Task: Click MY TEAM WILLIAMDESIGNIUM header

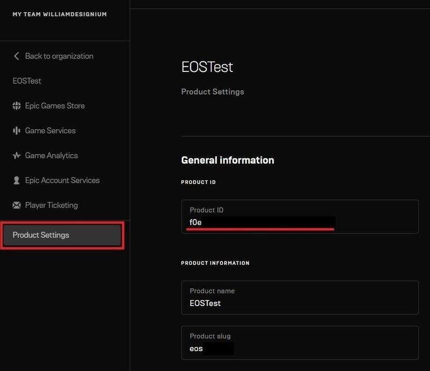Action: pyautogui.click(x=60, y=14)
